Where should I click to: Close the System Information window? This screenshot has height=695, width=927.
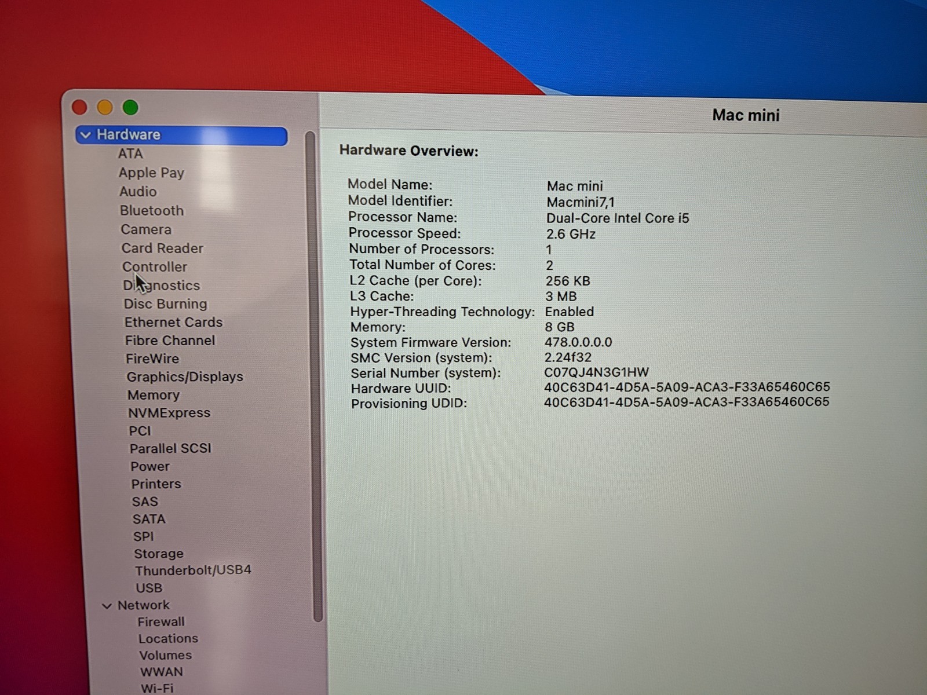point(79,107)
